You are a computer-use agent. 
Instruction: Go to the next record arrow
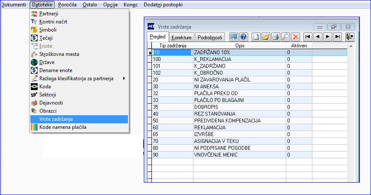click(327, 37)
